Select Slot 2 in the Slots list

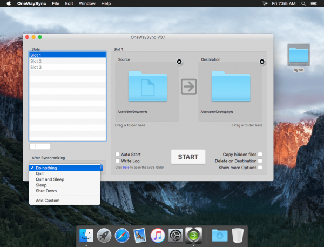tap(67, 61)
